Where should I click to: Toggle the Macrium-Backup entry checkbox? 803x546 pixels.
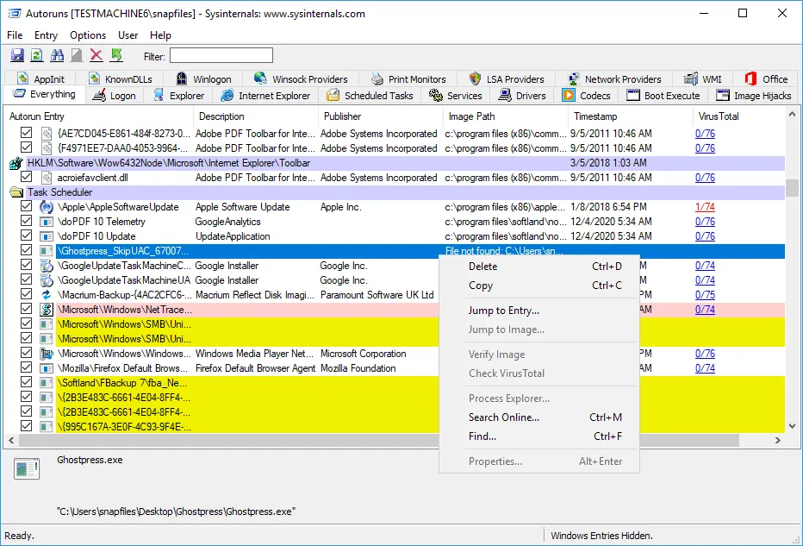click(26, 294)
